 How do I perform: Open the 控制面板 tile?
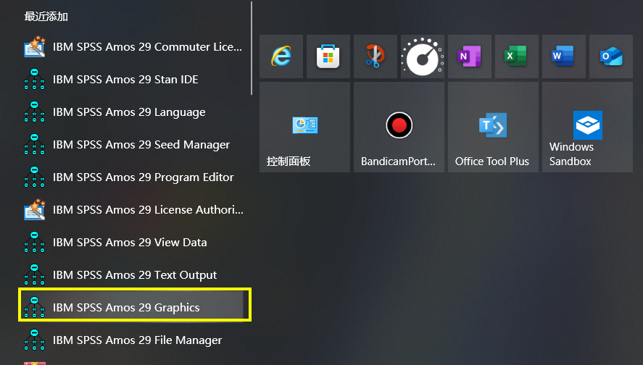point(304,127)
